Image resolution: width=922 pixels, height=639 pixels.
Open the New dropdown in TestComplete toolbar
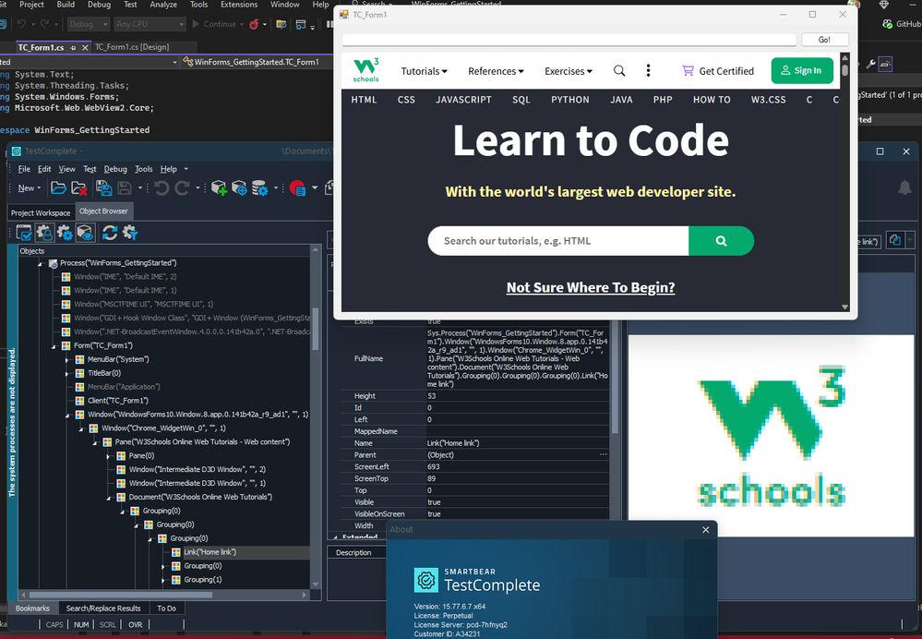[x=30, y=187]
